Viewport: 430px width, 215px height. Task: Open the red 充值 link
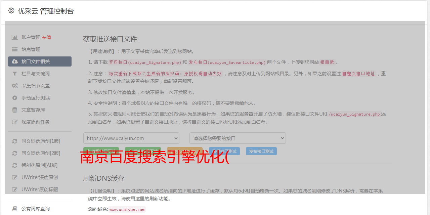click(46, 37)
